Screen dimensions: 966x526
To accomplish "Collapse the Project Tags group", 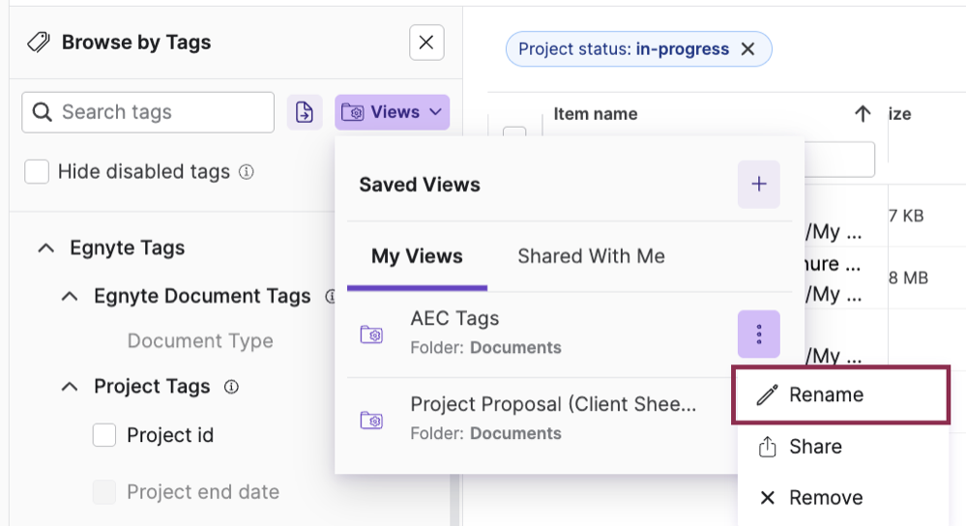I will (70, 387).
